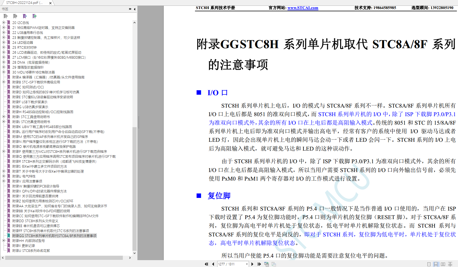Expand the 21 16位高级PWM定时器 node
The height and width of the screenshot is (267, 458).
click(4, 28)
